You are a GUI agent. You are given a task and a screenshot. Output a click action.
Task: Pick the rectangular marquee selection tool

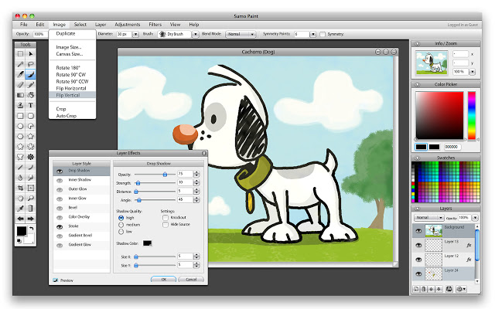[x=20, y=54]
